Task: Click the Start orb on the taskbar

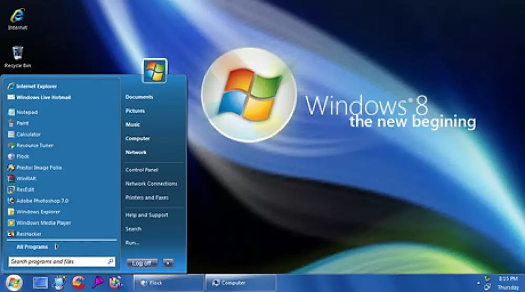Action: 14,283
